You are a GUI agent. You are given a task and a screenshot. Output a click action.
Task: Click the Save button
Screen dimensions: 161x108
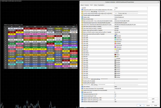153,102
